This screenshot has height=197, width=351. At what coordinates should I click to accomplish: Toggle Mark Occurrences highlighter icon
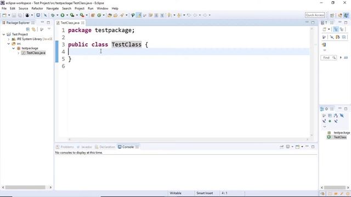[x=139, y=15]
